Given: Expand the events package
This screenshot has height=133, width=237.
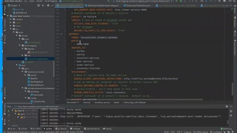Looking at the screenshot, I should tap(26, 75).
